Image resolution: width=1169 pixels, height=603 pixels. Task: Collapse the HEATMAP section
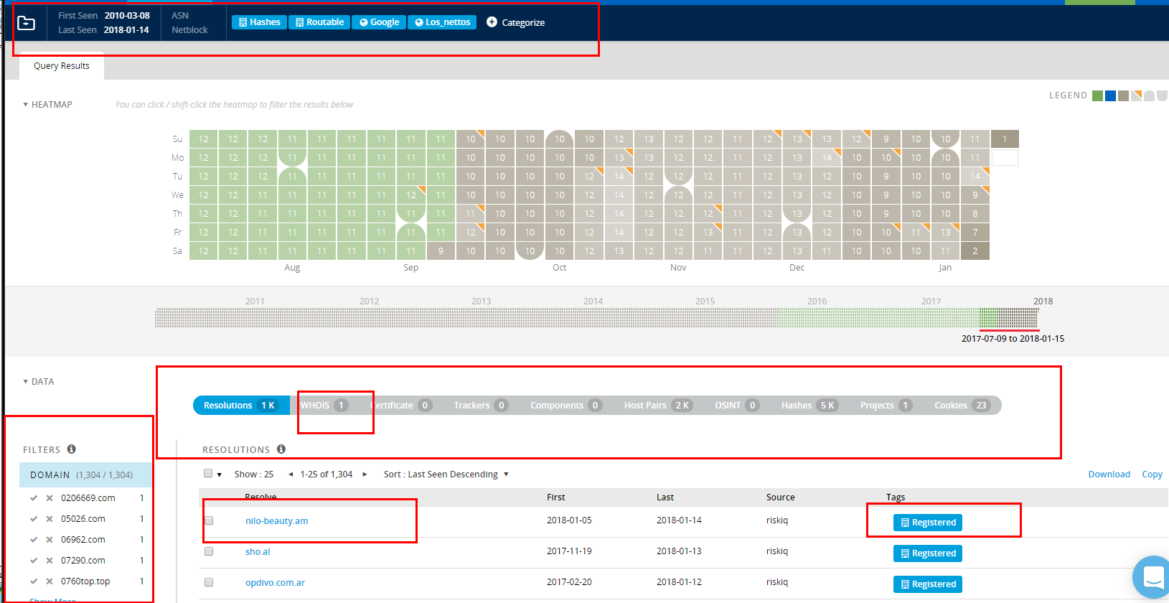(x=26, y=105)
